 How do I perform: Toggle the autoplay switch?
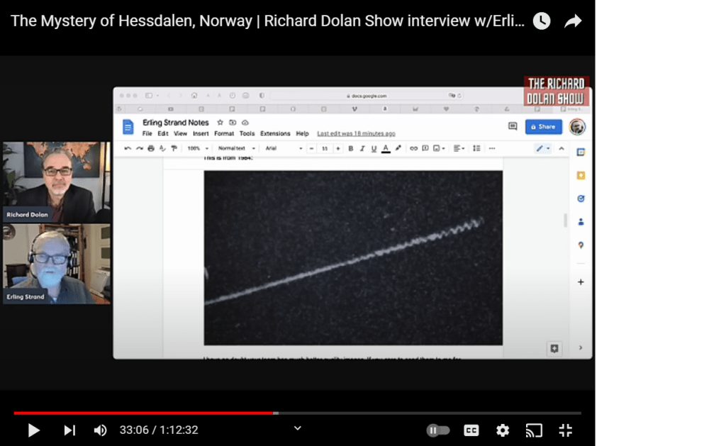click(x=437, y=430)
